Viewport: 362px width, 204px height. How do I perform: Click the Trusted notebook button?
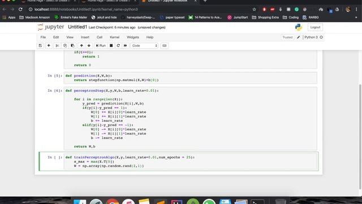287,37
